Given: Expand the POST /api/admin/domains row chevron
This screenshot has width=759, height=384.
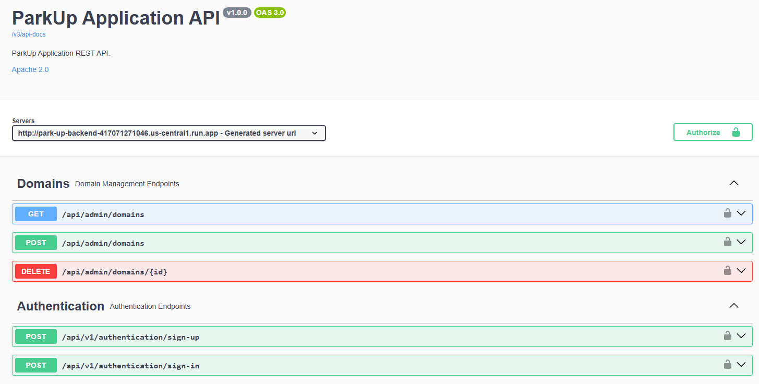Looking at the screenshot, I should pyautogui.click(x=741, y=242).
